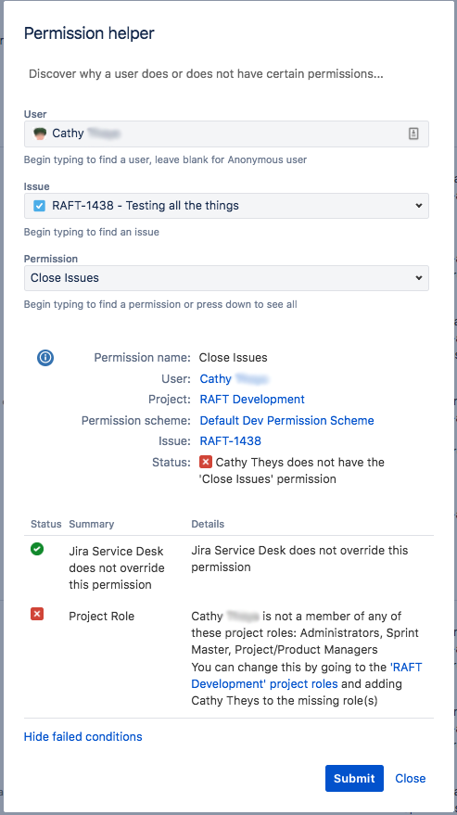Open the RAFT Development project link
Image resolution: width=457 pixels, height=815 pixels.
point(252,400)
